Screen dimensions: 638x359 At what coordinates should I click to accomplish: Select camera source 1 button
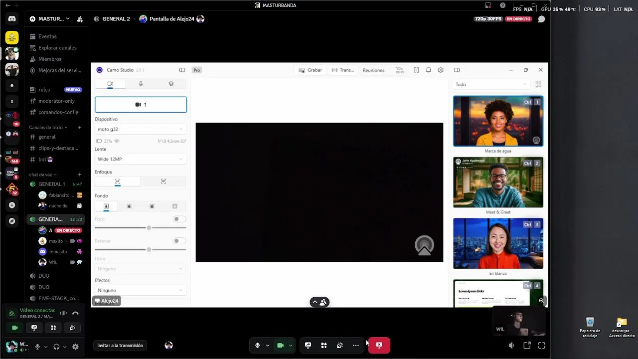[141, 105]
